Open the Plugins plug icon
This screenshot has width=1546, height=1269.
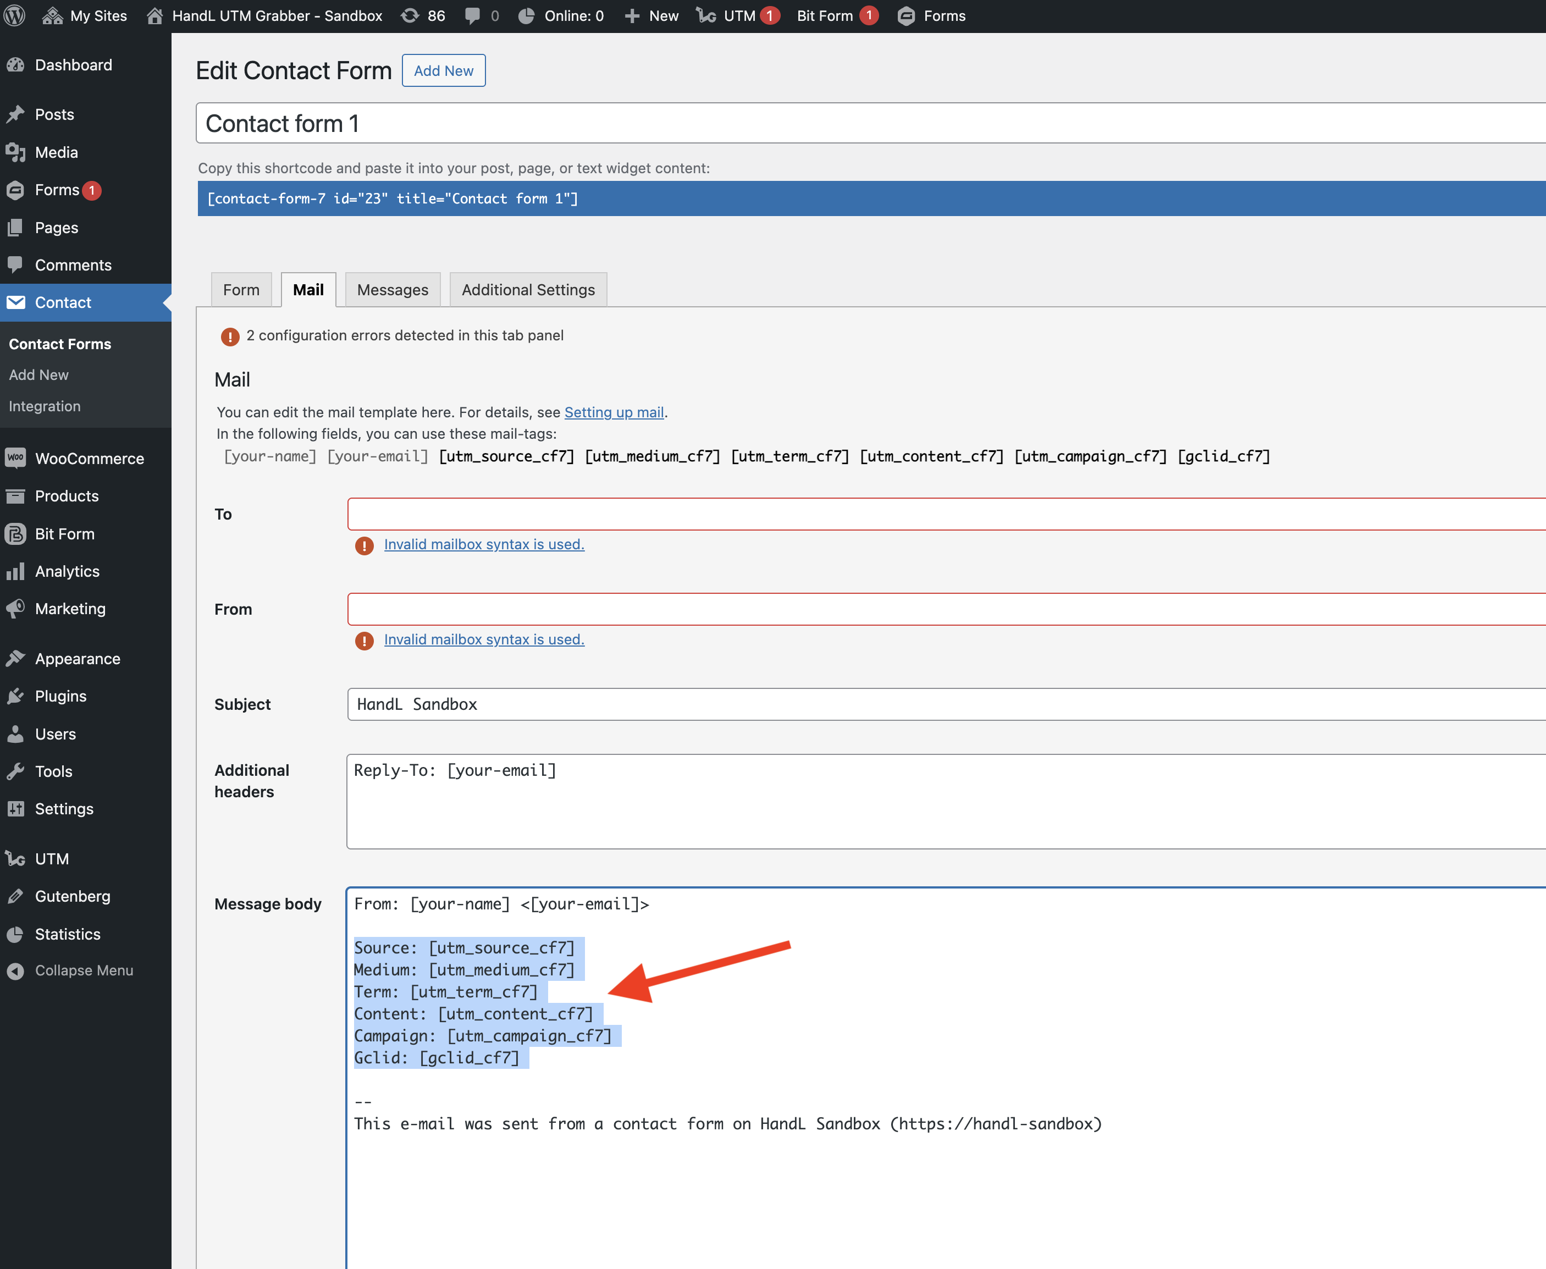(x=15, y=696)
